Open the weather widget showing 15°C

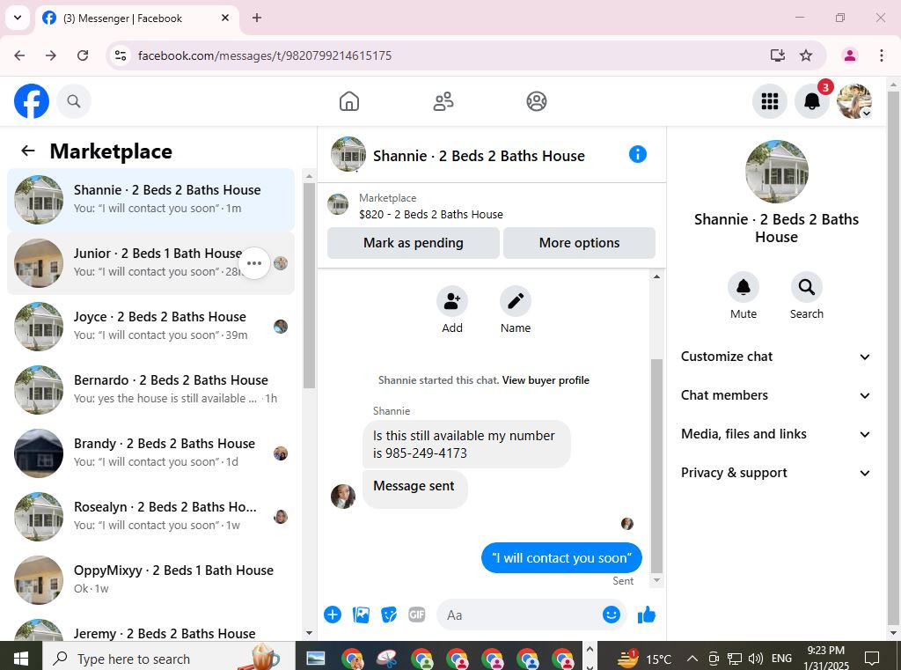tap(644, 659)
